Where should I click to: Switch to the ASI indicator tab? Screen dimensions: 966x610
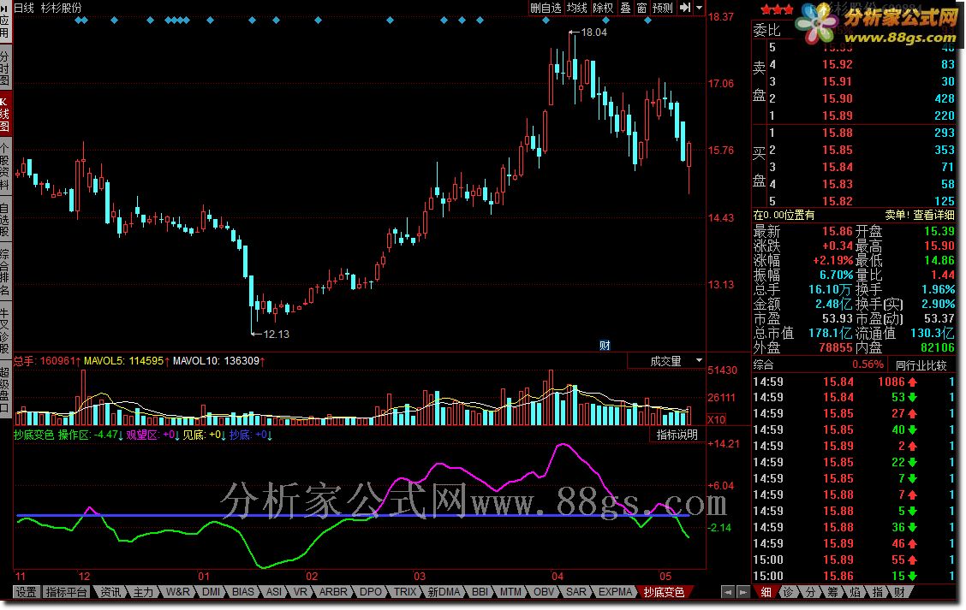pyautogui.click(x=273, y=592)
